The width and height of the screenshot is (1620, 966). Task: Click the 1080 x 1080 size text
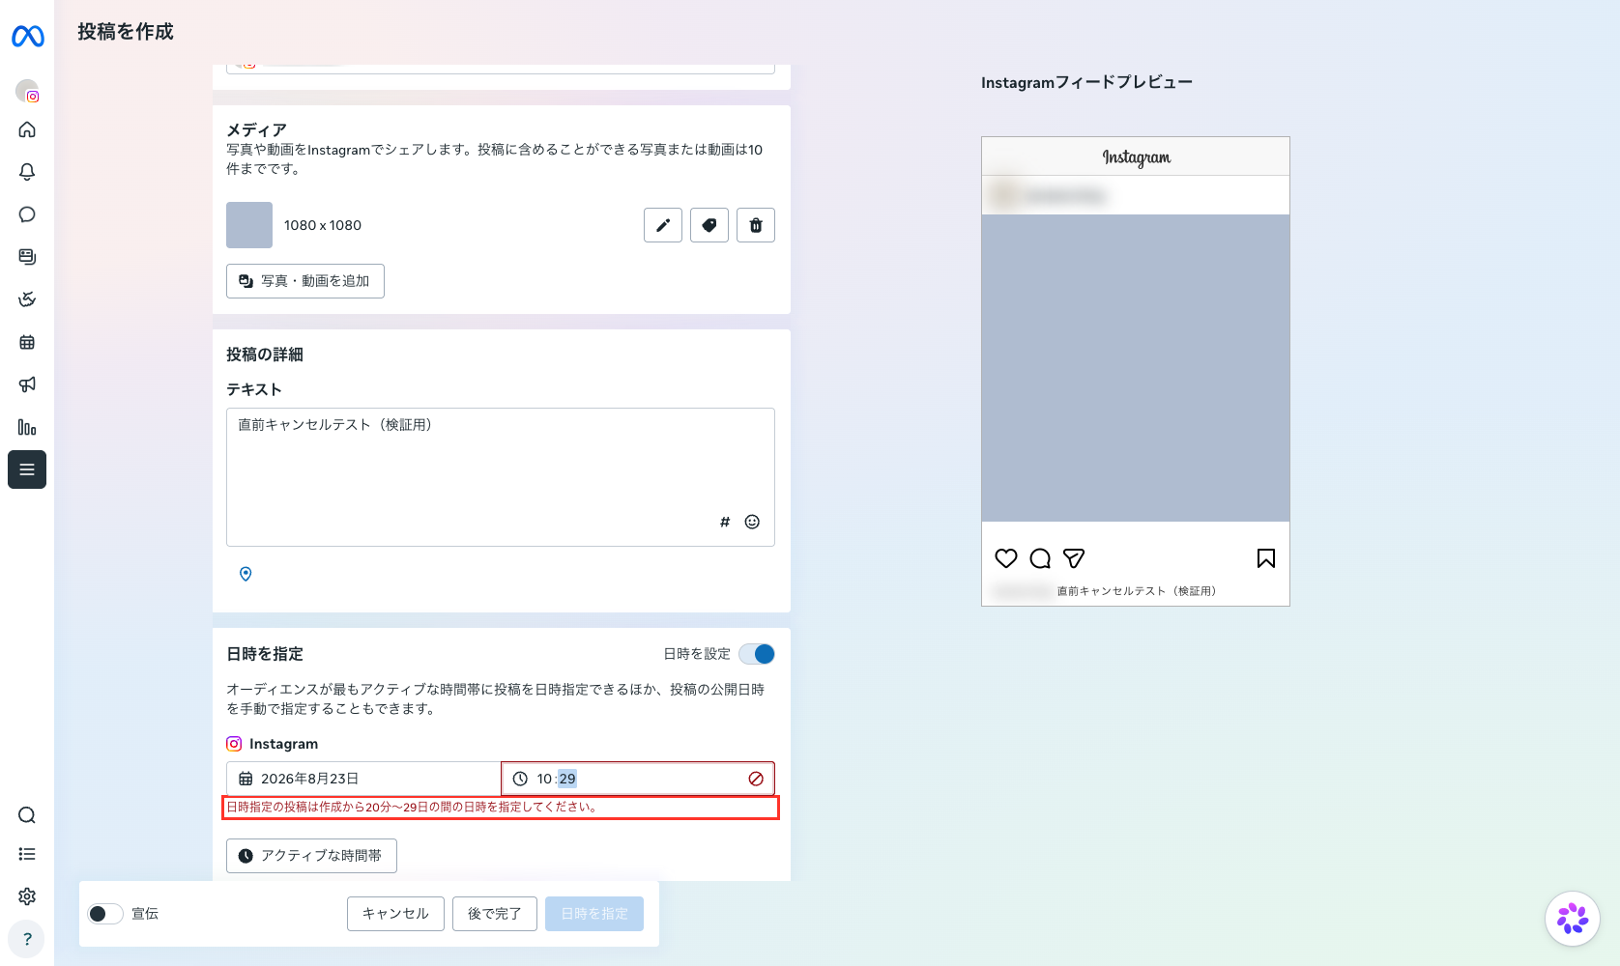(x=323, y=225)
